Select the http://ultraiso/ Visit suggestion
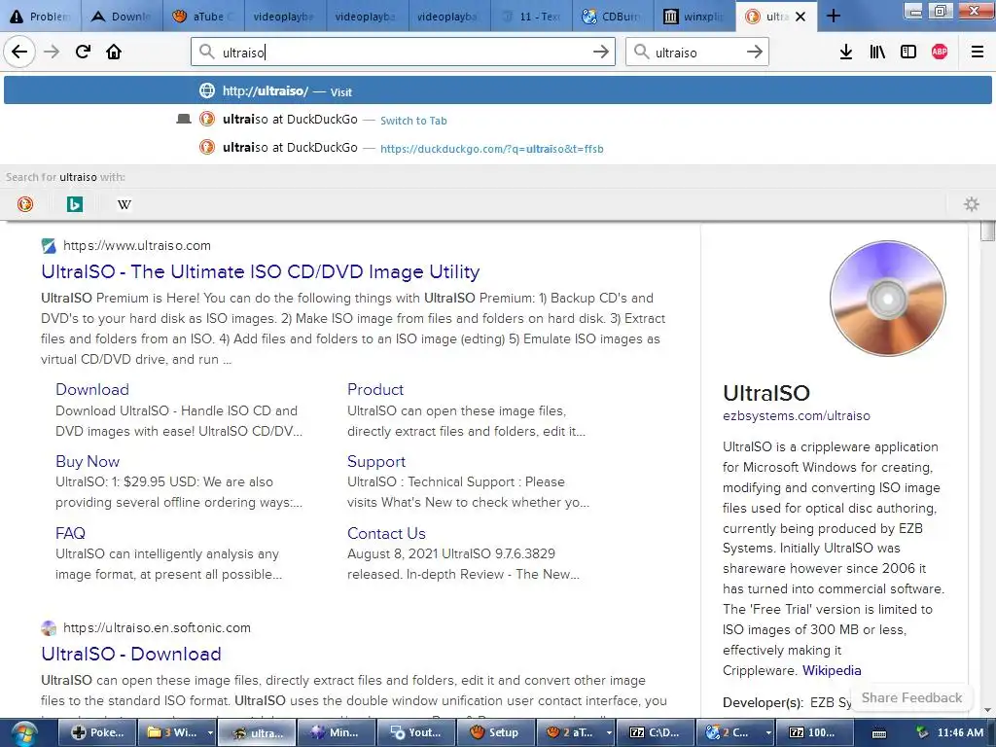 point(498,90)
